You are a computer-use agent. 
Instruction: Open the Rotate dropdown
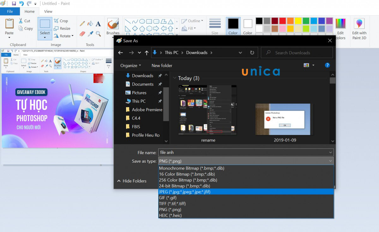(63, 36)
